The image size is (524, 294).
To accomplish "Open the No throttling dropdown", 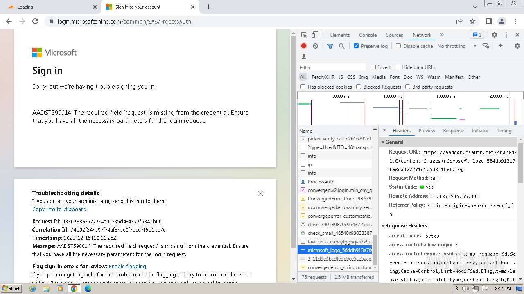I will [457, 46].
